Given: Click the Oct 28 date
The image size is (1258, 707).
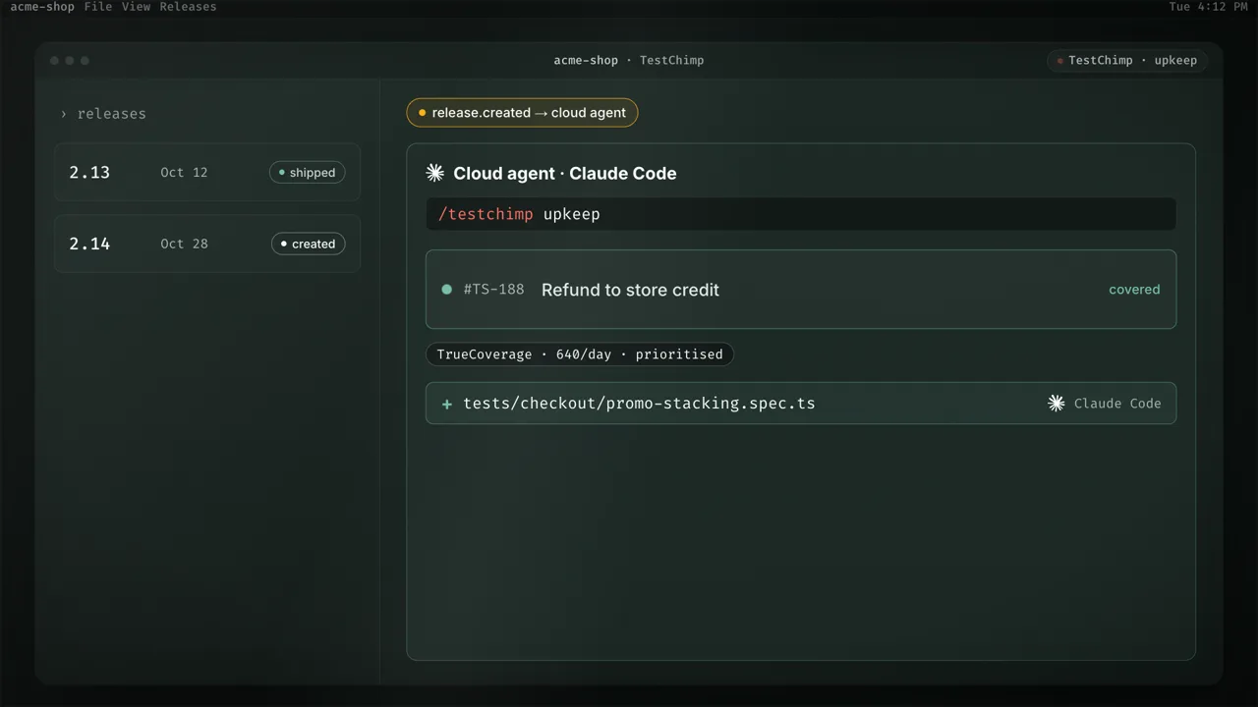Looking at the screenshot, I should pyautogui.click(x=184, y=244).
